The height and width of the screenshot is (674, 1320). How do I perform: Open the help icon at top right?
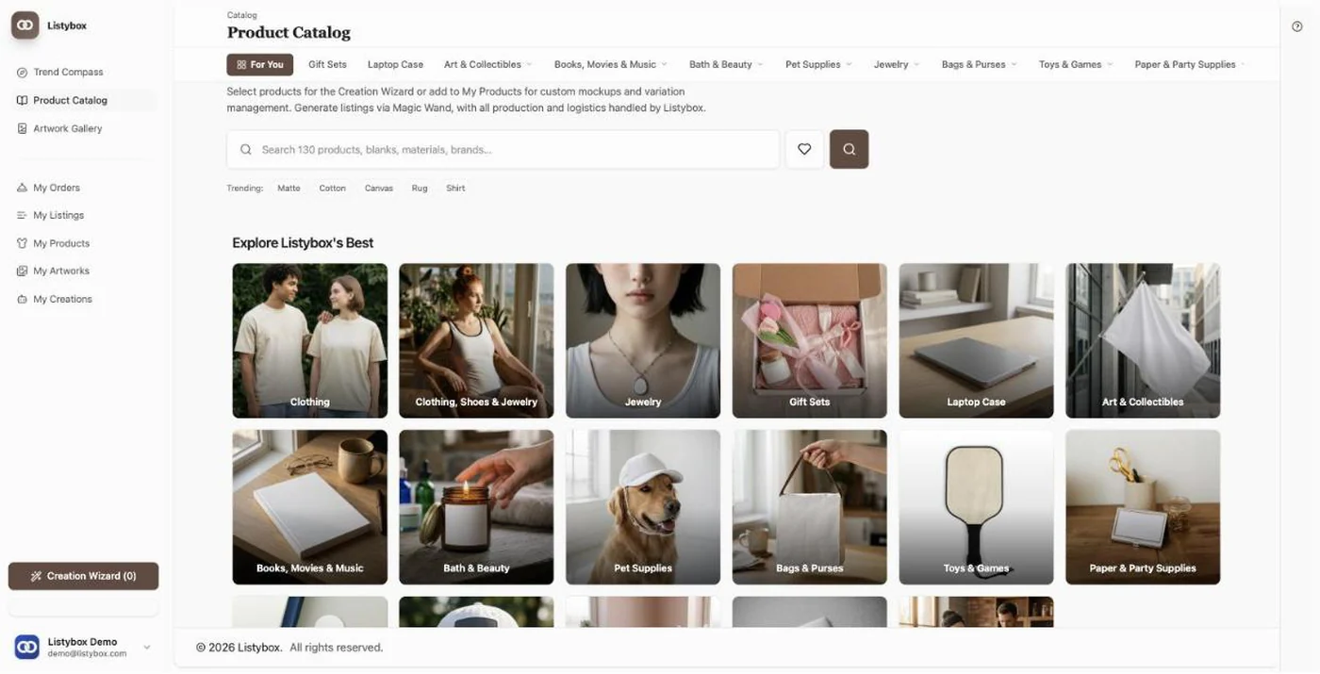click(x=1297, y=26)
